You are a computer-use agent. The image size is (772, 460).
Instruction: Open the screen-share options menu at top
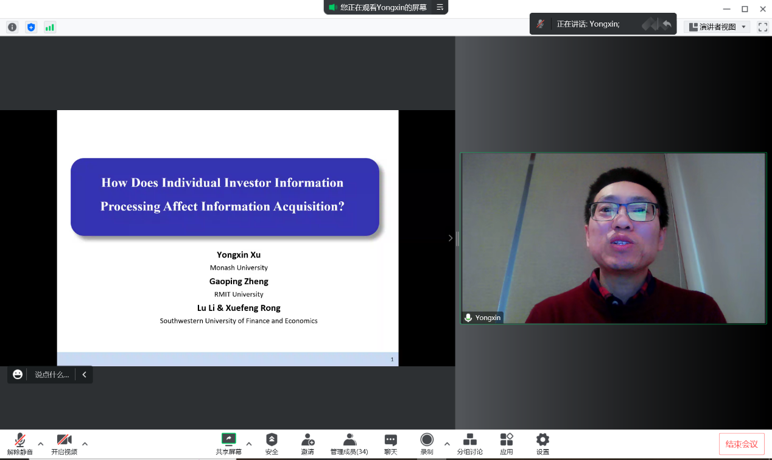440,7
